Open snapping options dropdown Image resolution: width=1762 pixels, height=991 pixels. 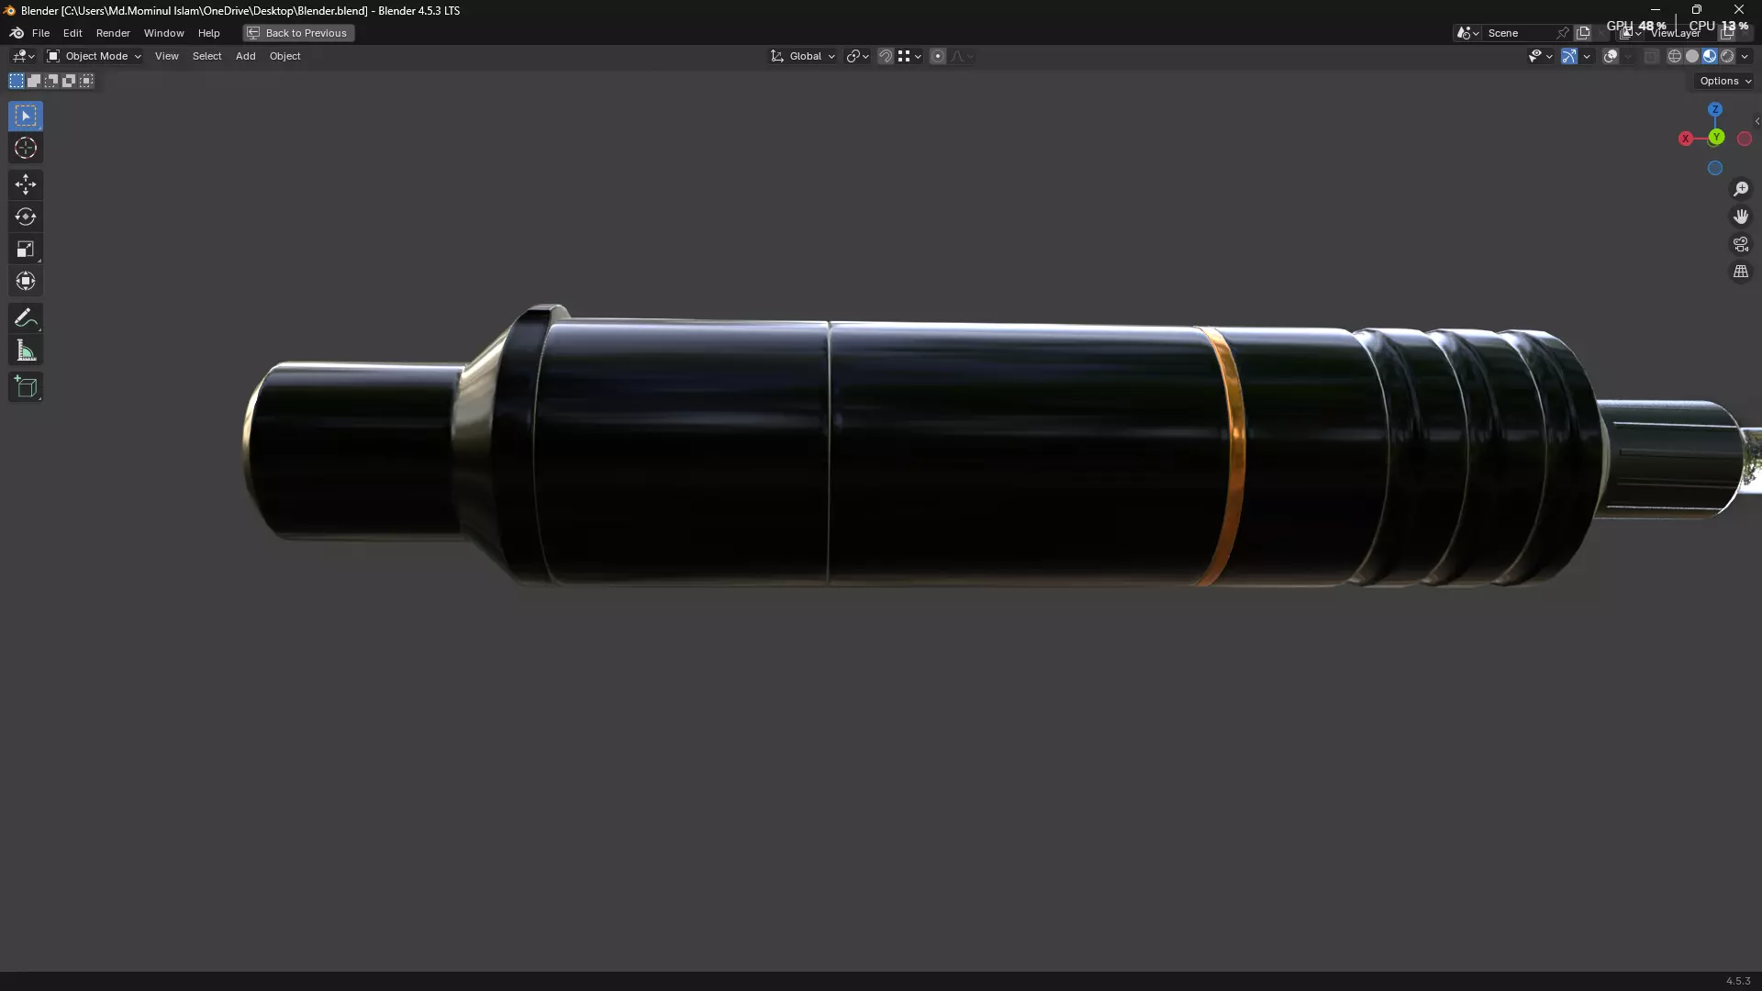coord(909,56)
